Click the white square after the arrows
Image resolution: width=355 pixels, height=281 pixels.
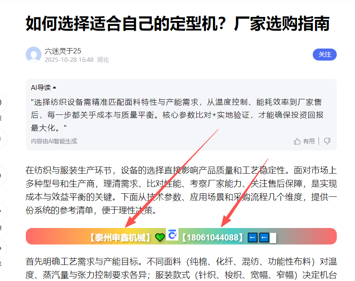(273, 238)
